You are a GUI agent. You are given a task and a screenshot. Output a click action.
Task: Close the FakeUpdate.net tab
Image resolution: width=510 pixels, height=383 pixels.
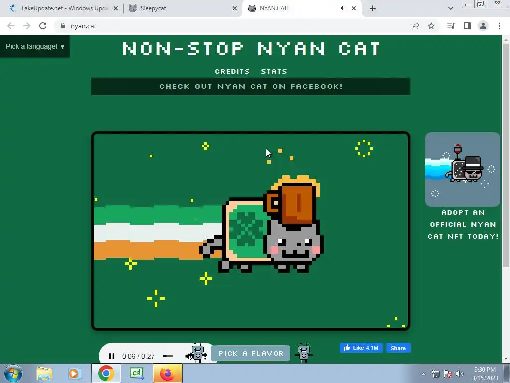(116, 8)
